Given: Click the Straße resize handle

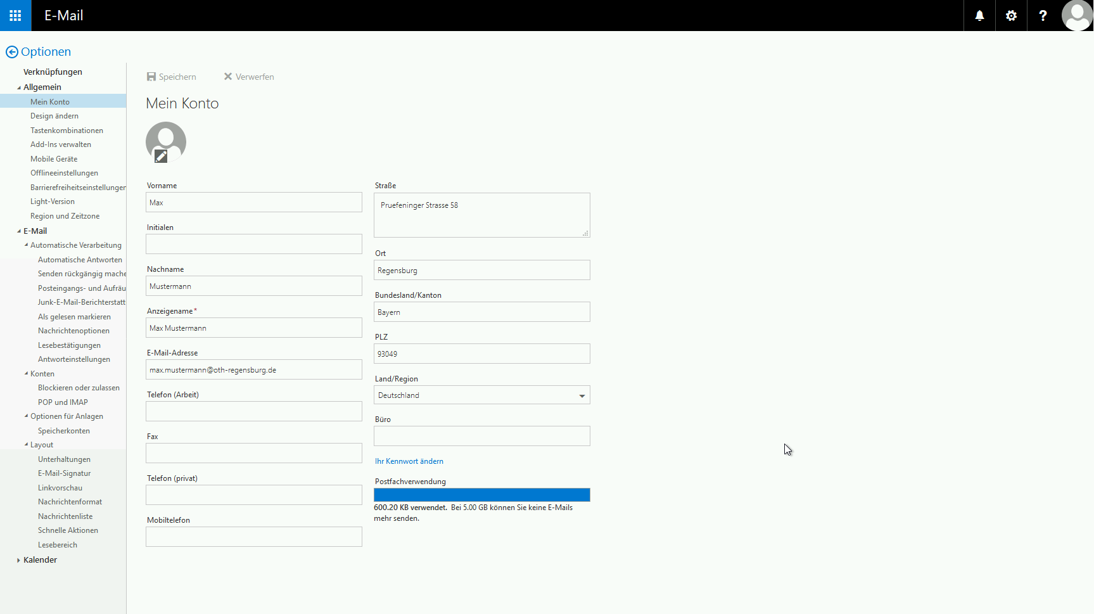Looking at the screenshot, I should pyautogui.click(x=585, y=233).
